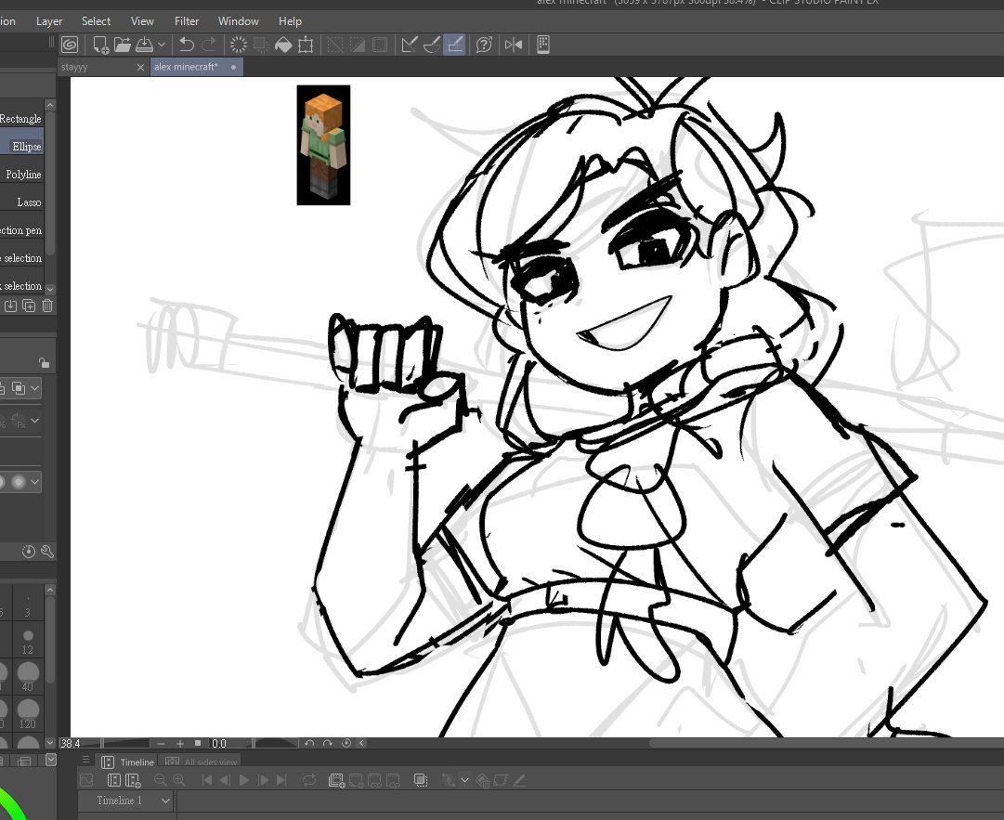This screenshot has width=1004, height=820.
Task: Expand the Save options arrow
Action: point(162,45)
